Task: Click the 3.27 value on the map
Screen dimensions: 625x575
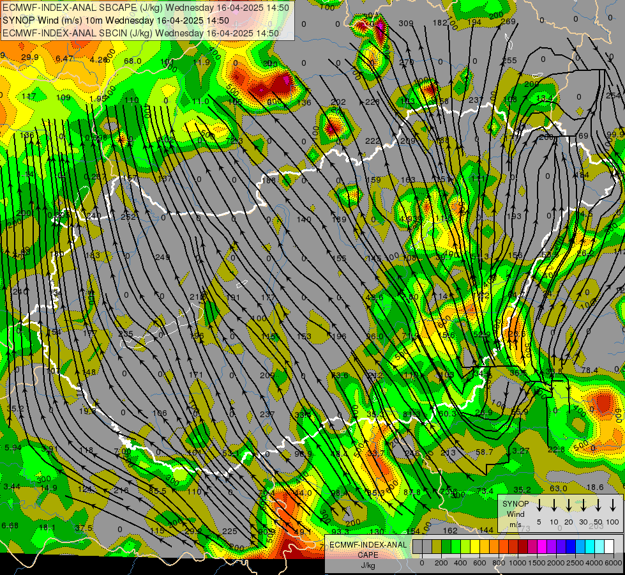Action: pyautogui.click(x=520, y=451)
